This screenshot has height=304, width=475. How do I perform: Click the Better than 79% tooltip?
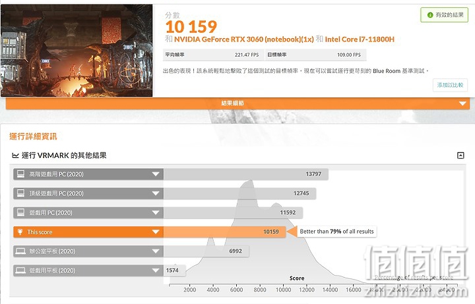tap(336, 232)
